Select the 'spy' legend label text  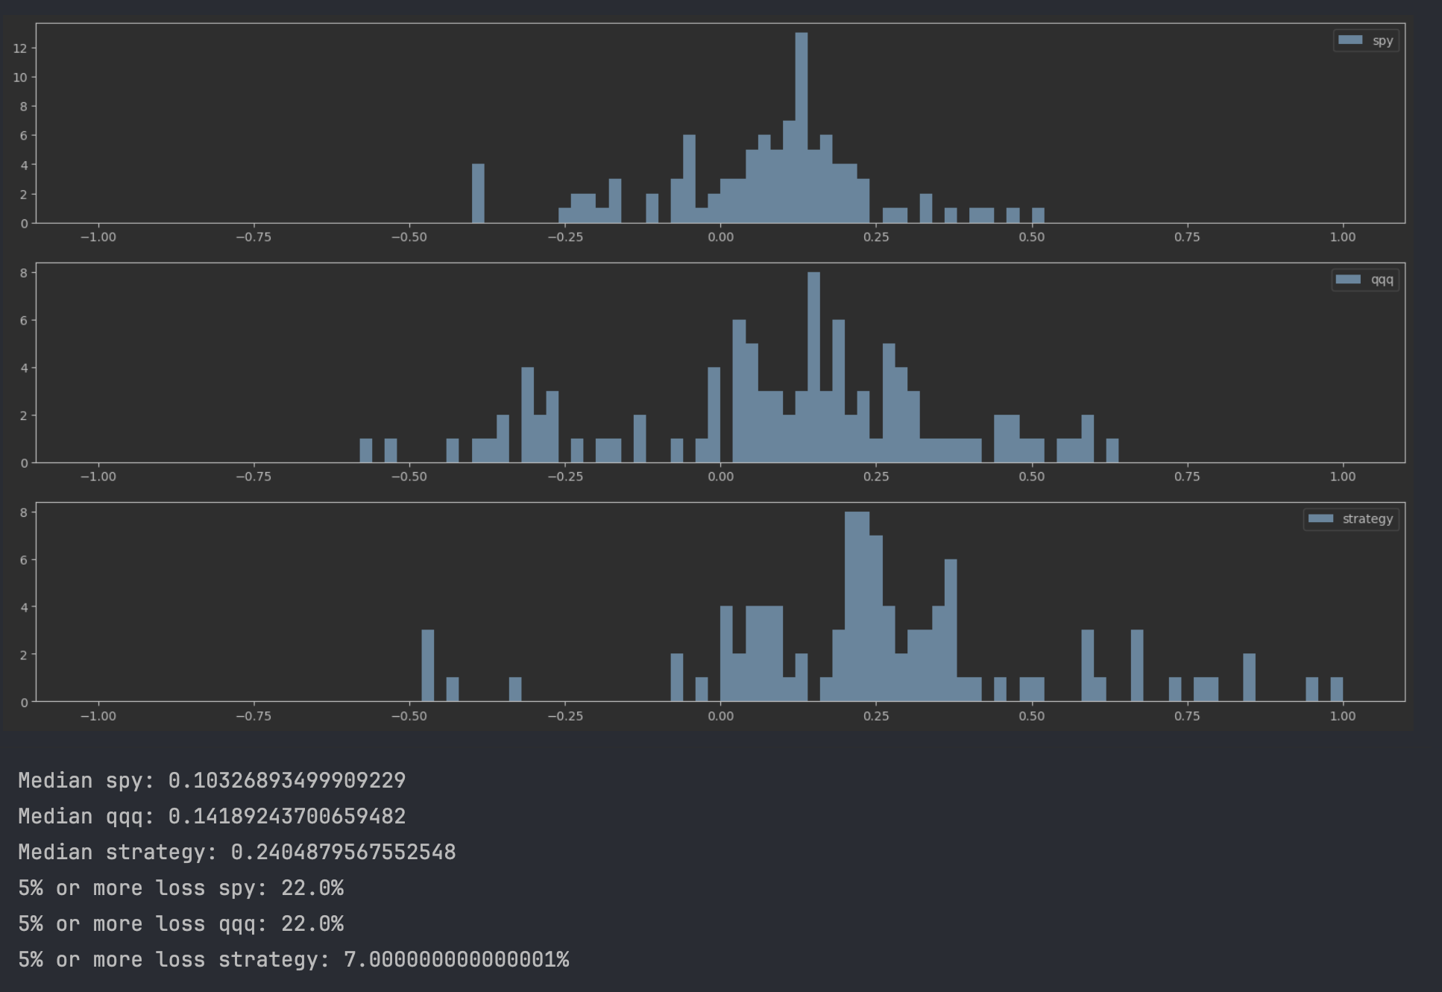click(1382, 41)
